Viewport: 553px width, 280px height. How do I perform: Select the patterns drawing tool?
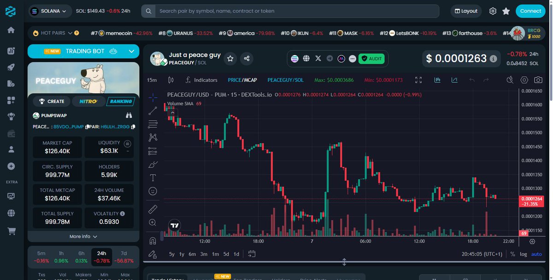(153, 137)
